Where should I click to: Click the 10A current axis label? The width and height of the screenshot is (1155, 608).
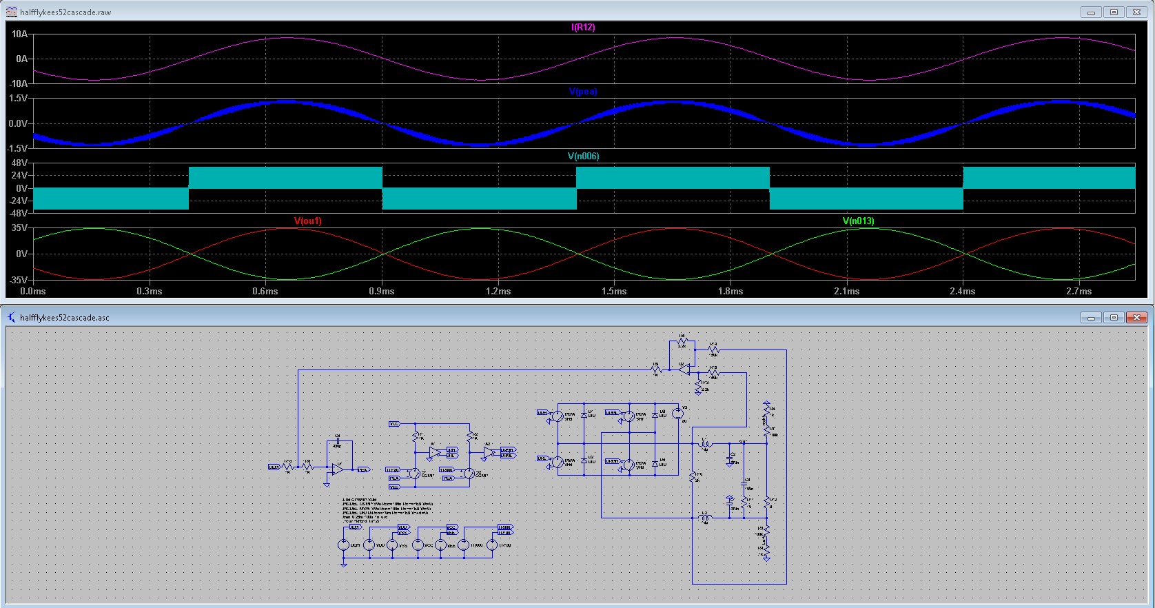[x=19, y=34]
